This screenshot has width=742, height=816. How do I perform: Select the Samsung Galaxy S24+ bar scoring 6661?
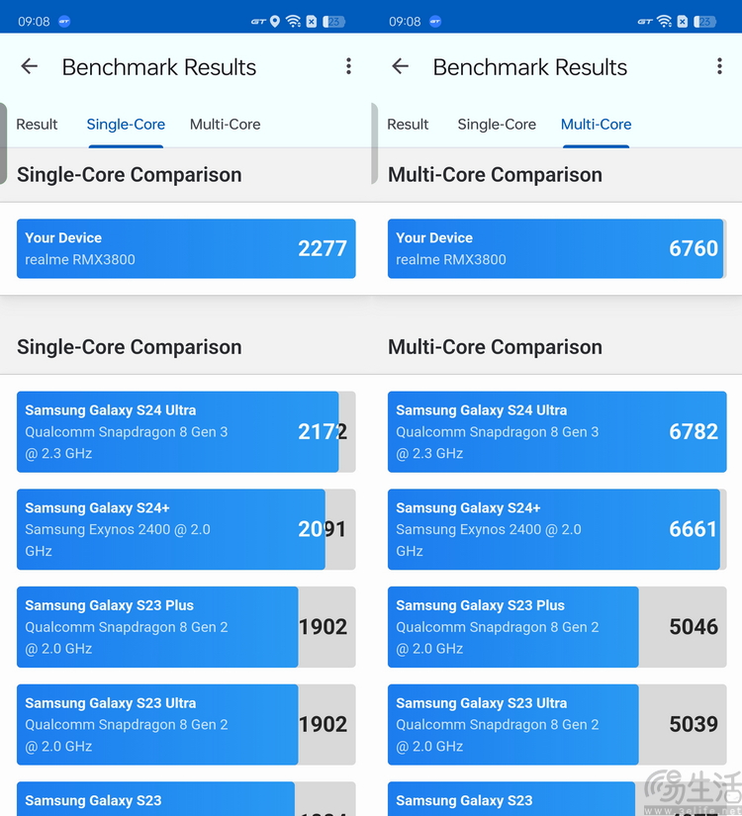[557, 529]
